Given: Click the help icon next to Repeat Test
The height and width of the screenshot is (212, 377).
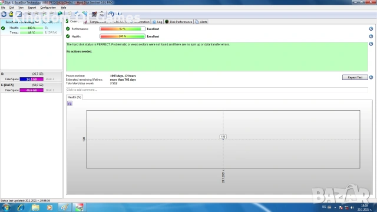Looking at the screenshot, I should (x=371, y=77).
